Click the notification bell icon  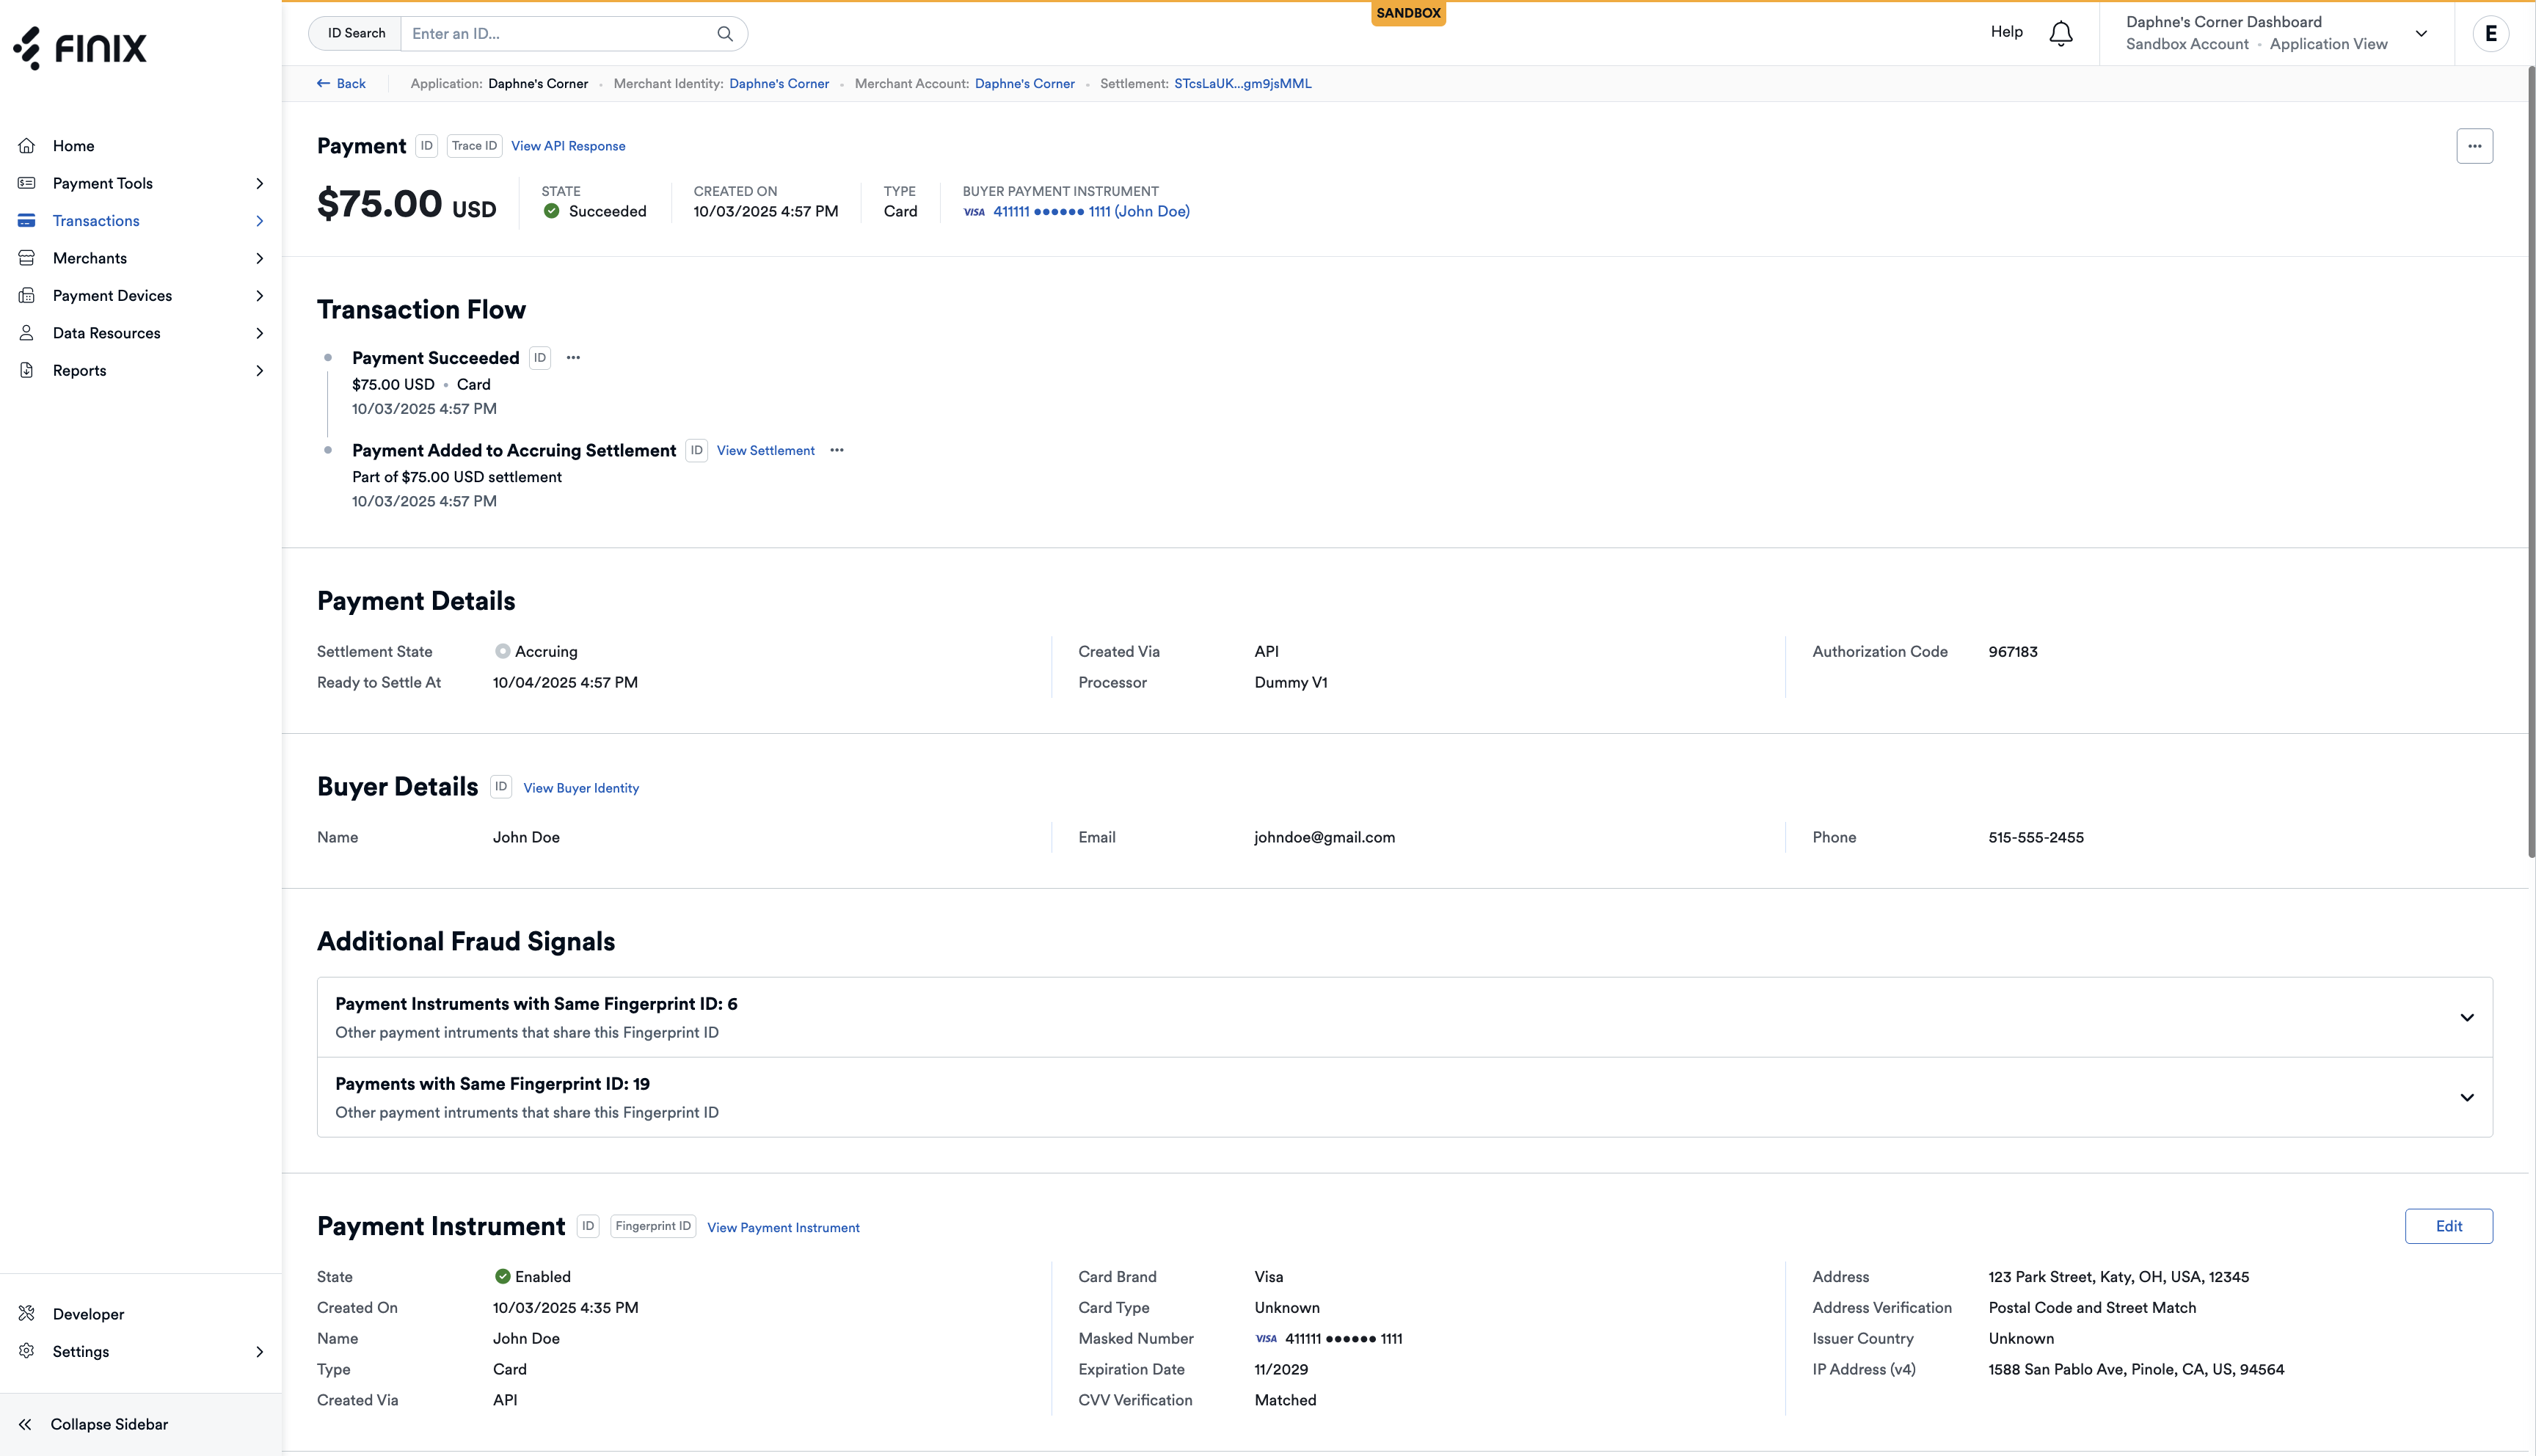point(2061,33)
